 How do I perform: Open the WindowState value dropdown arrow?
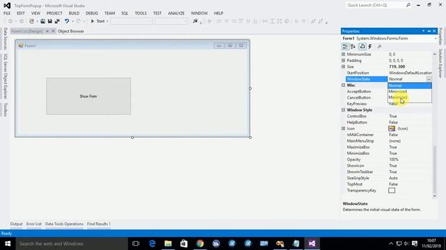(x=429, y=79)
